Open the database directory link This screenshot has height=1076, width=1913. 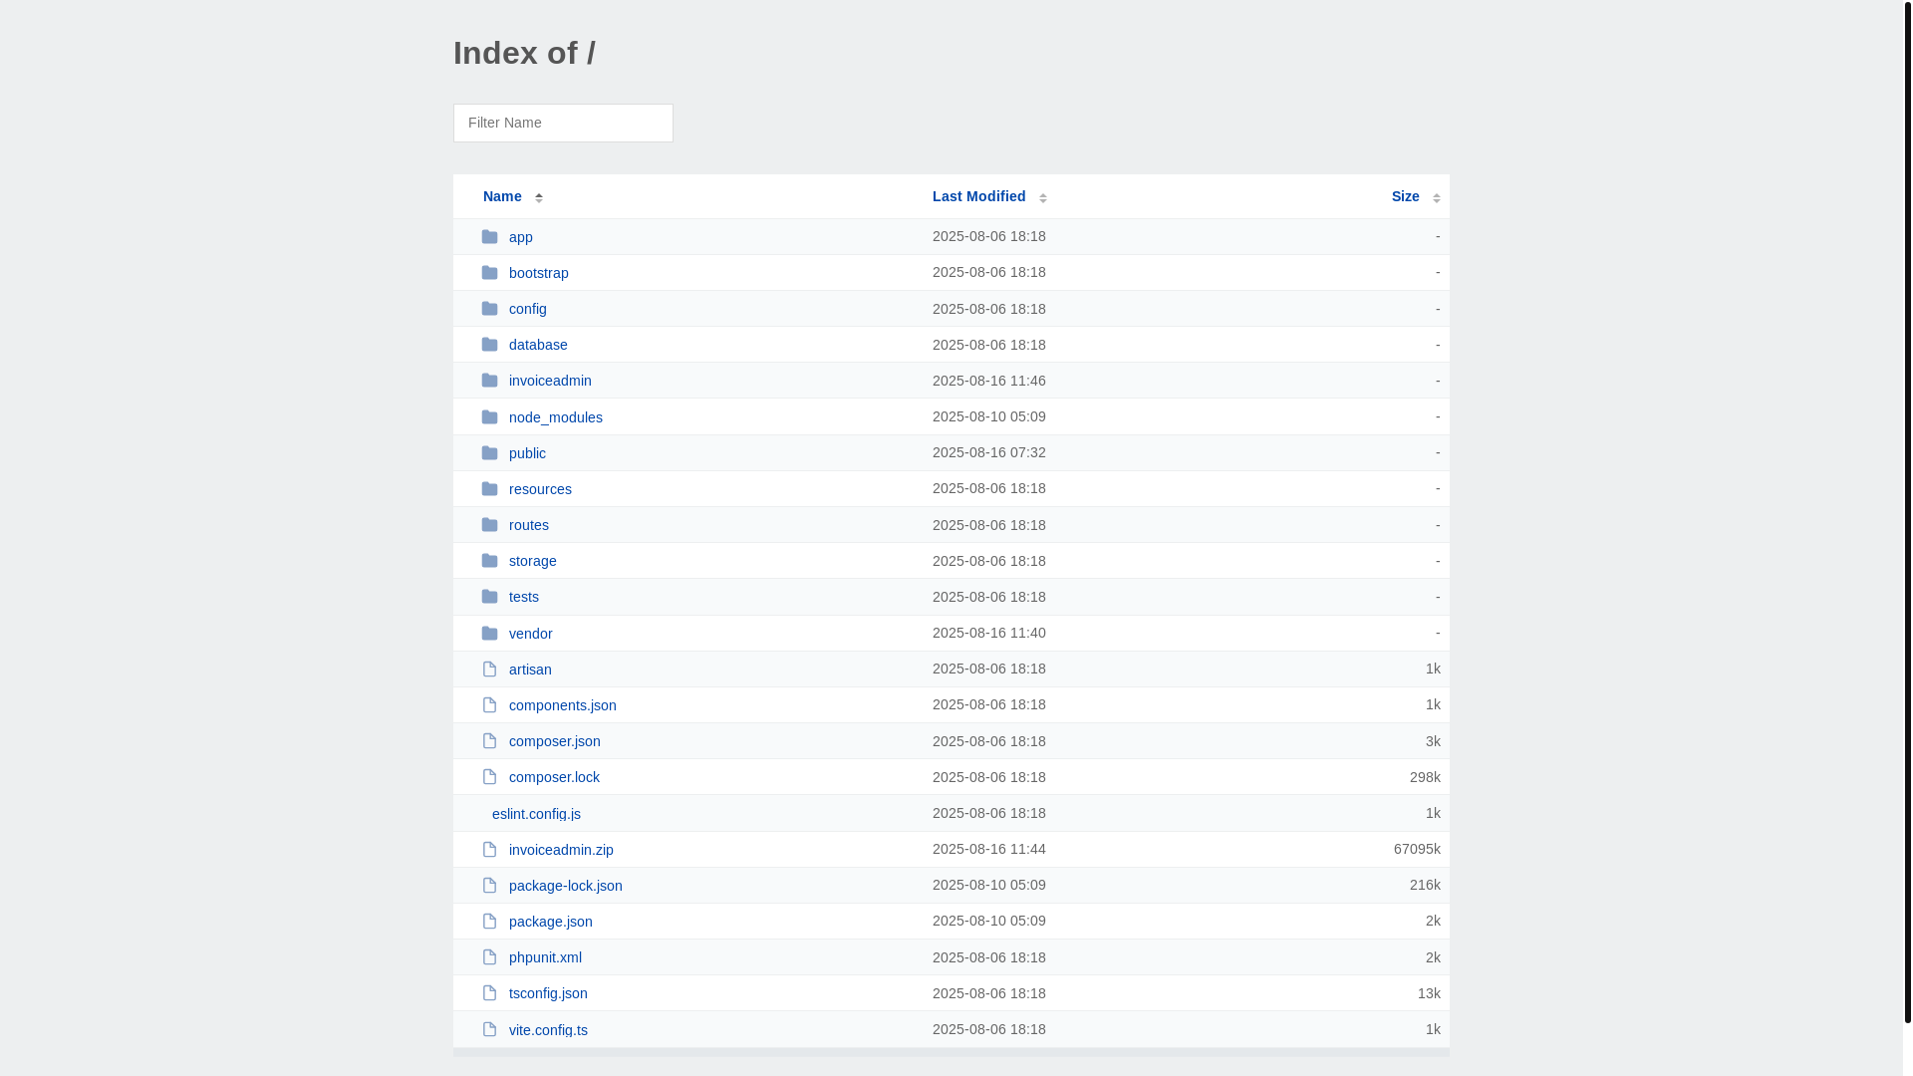[x=538, y=345]
